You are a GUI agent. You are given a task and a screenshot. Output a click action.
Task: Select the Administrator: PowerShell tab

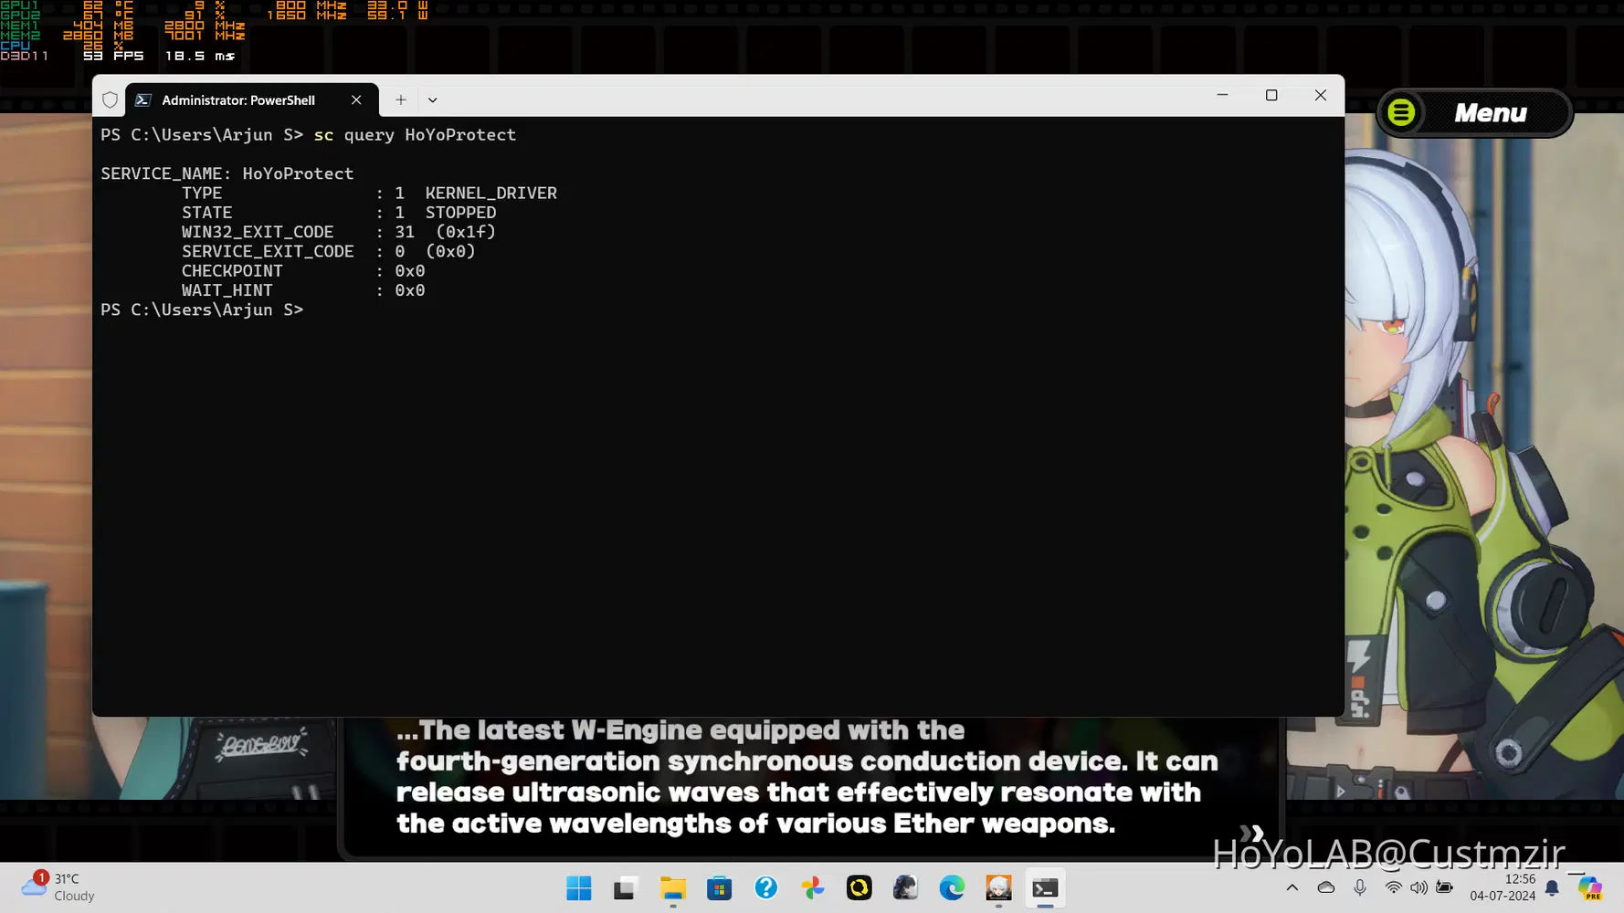pos(238,100)
